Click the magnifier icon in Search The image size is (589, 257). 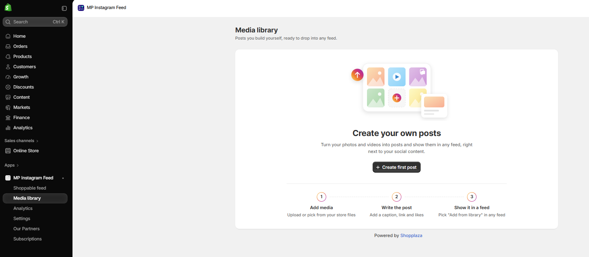[x=8, y=22]
